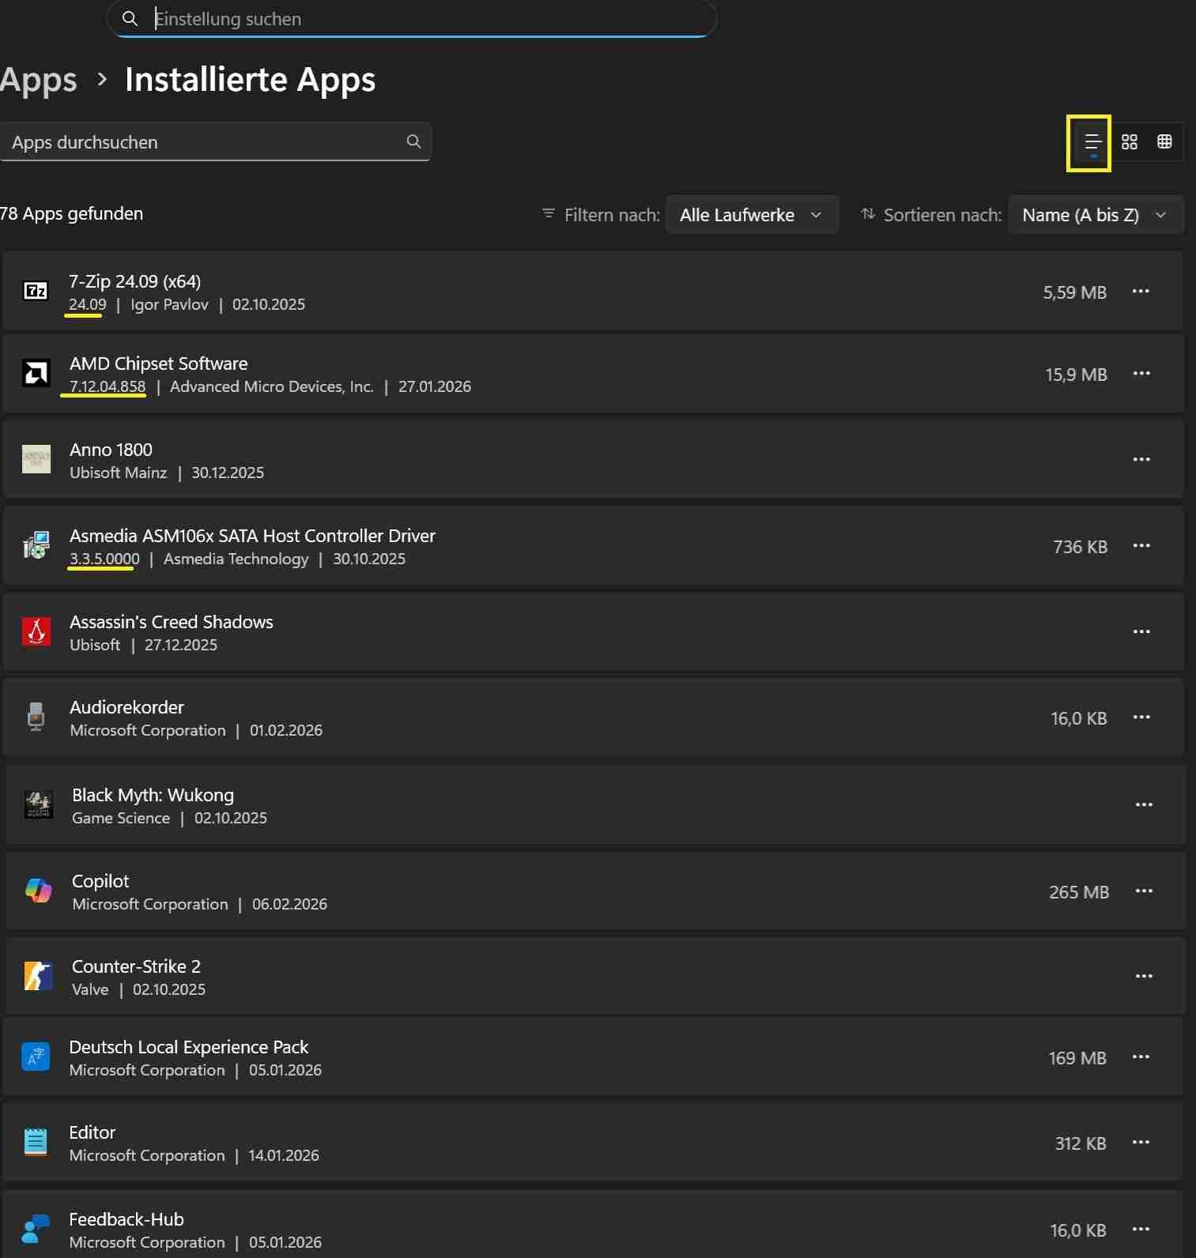Switch to grid view layout
The height and width of the screenshot is (1258, 1196).
(x=1130, y=142)
